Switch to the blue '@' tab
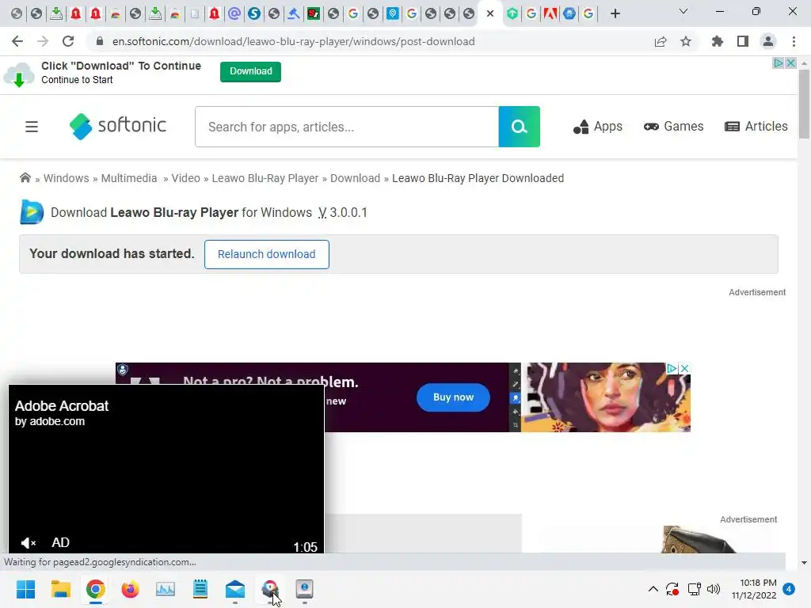811x608 pixels. tap(234, 13)
